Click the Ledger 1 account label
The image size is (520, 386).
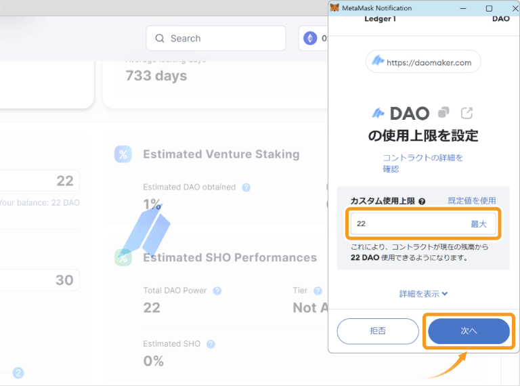pos(380,19)
